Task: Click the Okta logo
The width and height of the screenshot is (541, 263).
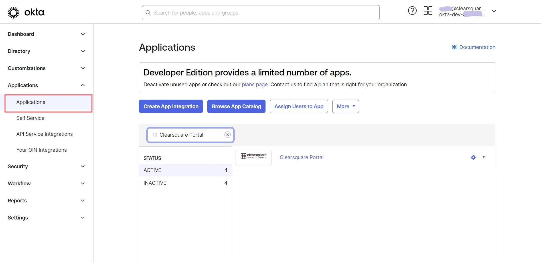Action: click(26, 13)
